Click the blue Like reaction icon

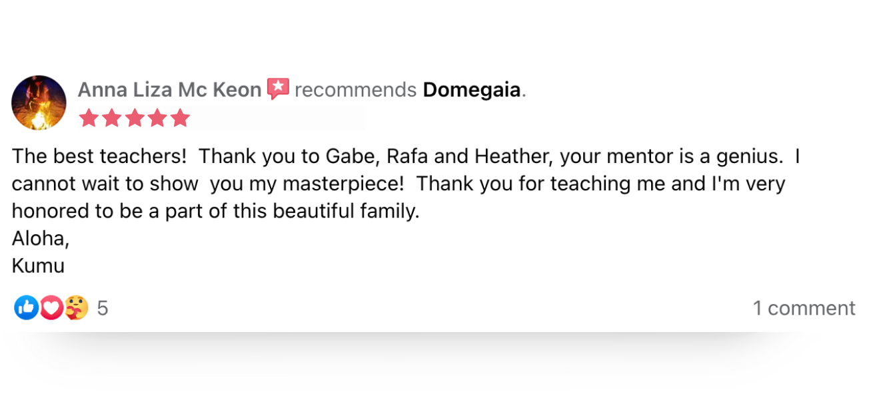pyautogui.click(x=26, y=307)
